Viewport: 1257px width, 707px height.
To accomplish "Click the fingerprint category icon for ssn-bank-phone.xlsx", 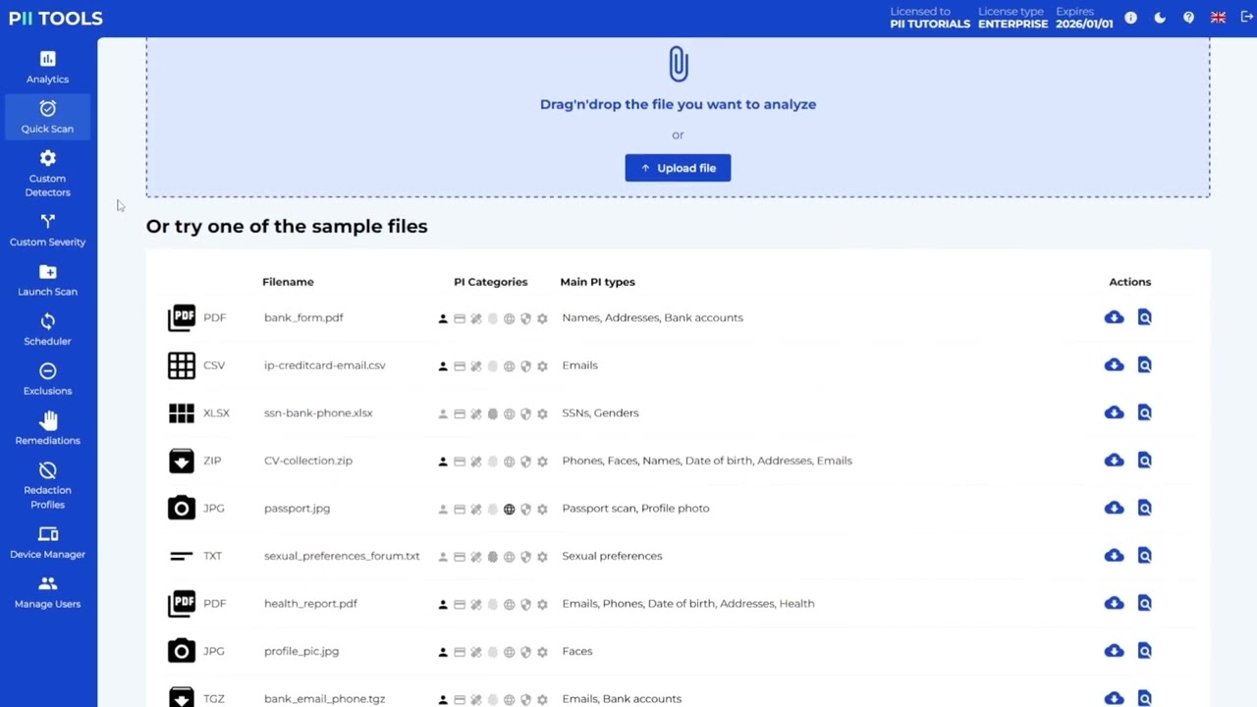I will [493, 413].
